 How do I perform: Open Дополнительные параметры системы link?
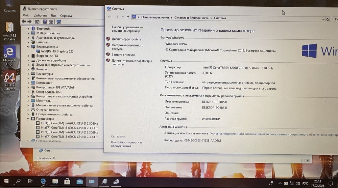pyautogui.click(x=132, y=63)
